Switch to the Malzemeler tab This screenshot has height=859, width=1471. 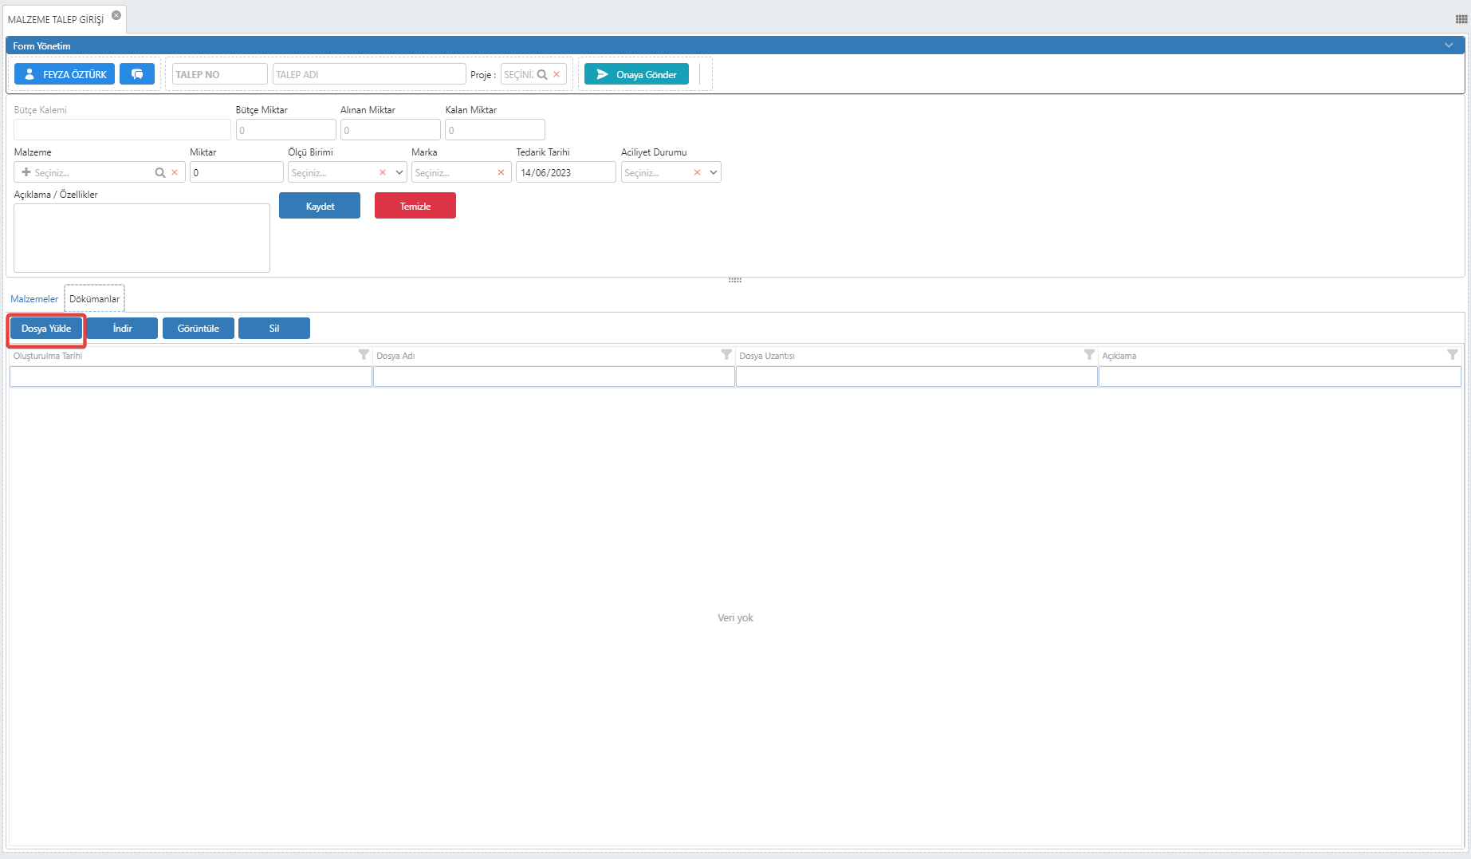(34, 299)
